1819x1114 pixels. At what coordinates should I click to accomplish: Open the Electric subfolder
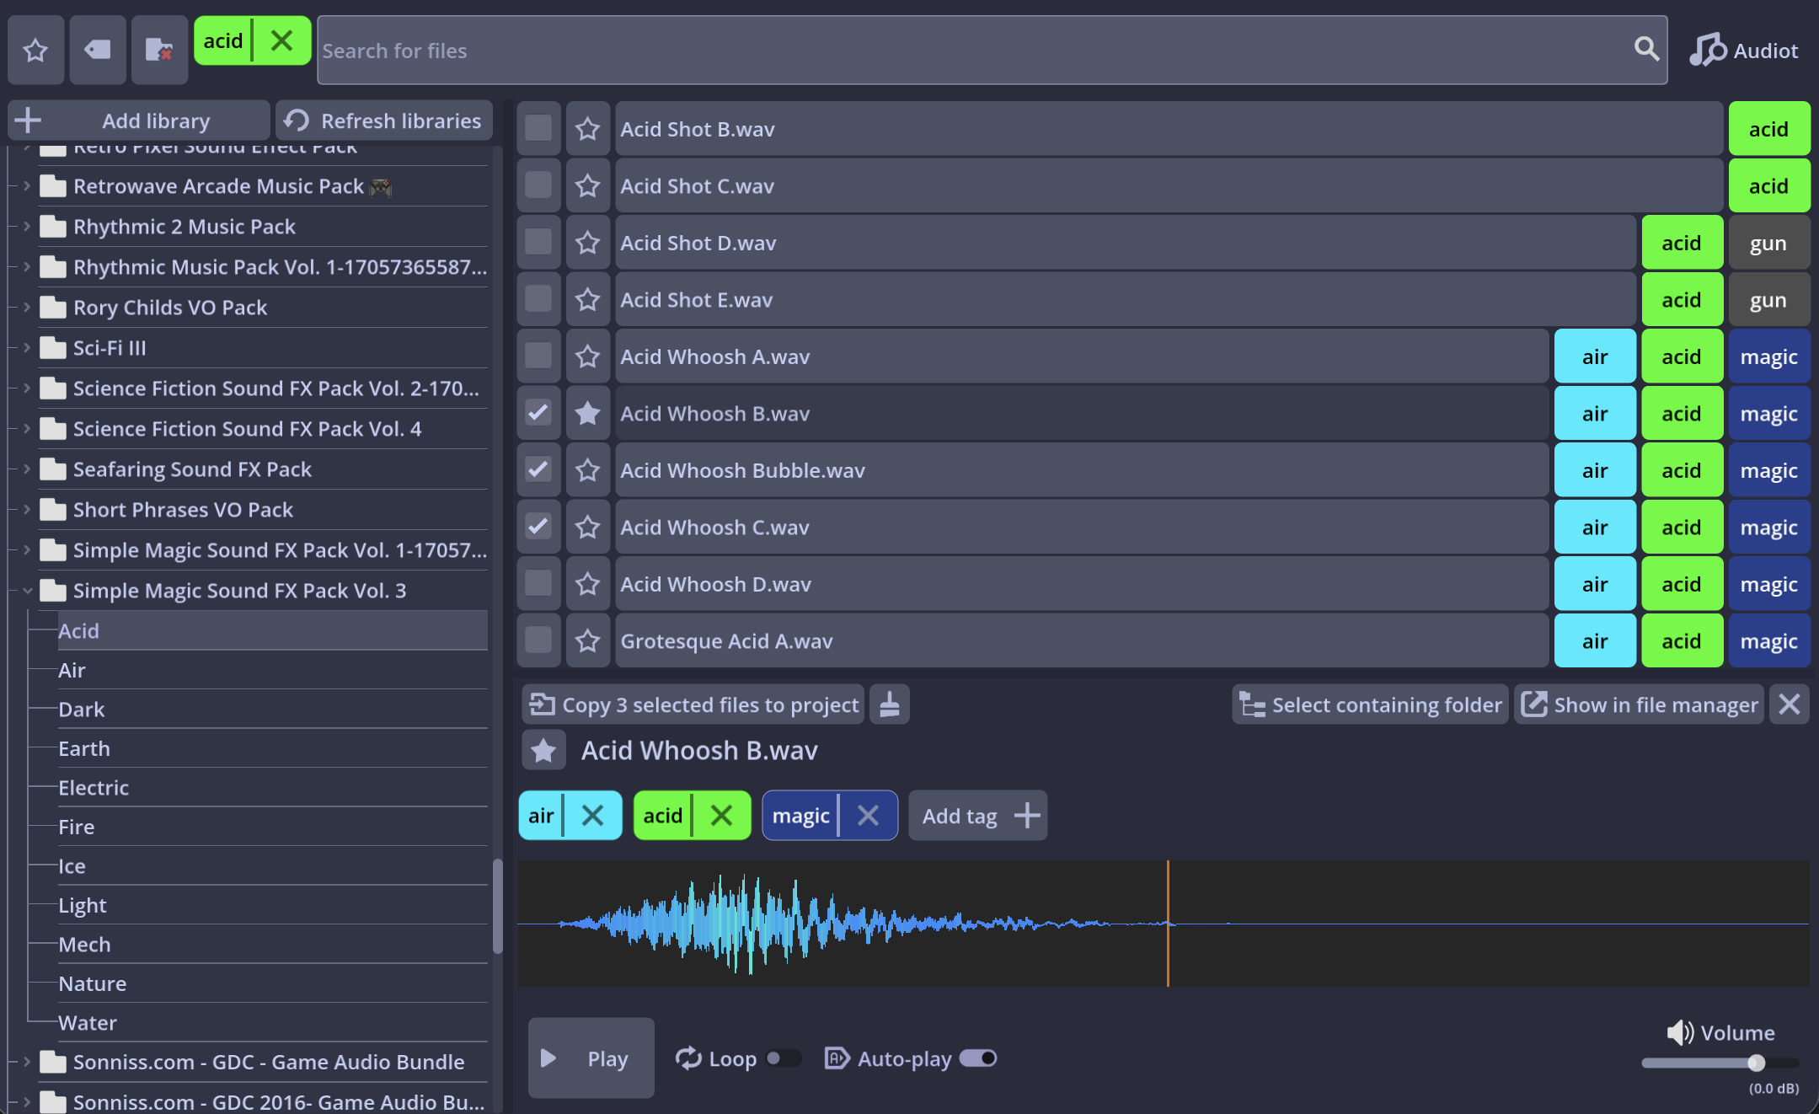(x=93, y=788)
